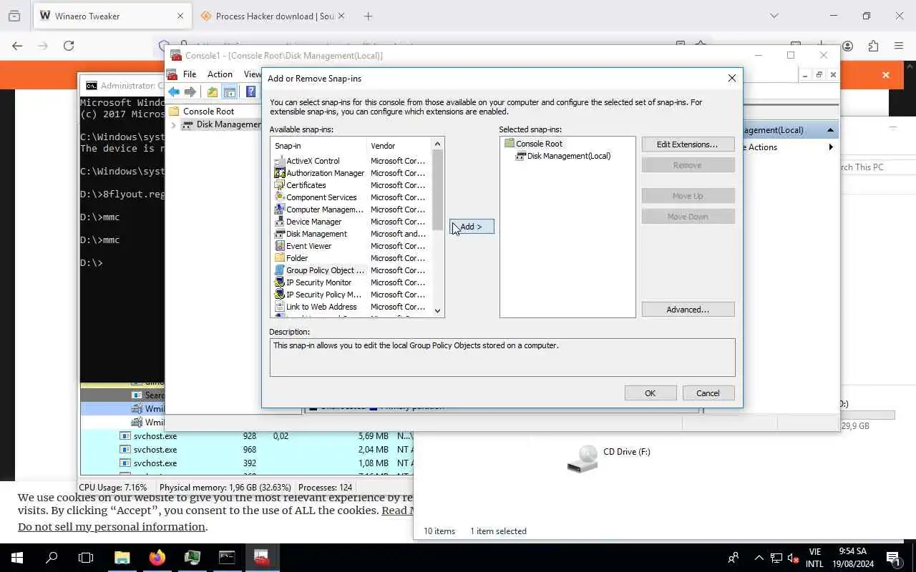Open the action center notifications icon
Image resolution: width=916 pixels, height=572 pixels.
[x=894, y=558]
